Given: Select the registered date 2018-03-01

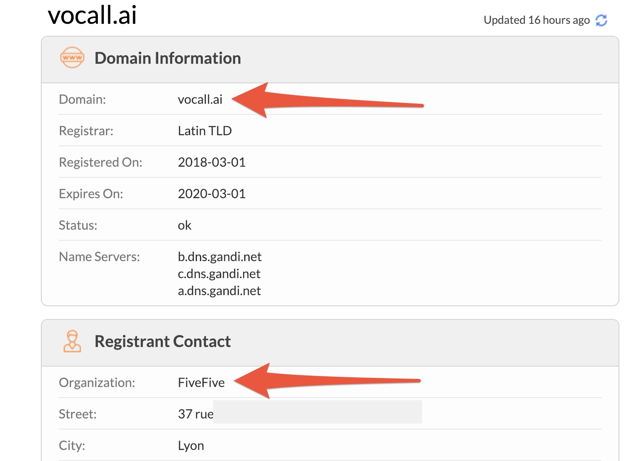Looking at the screenshot, I should point(211,162).
